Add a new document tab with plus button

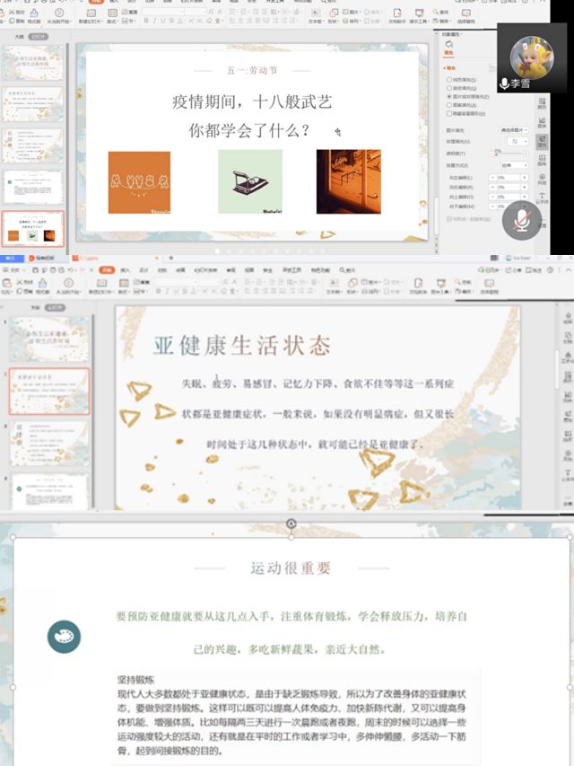(170, 258)
